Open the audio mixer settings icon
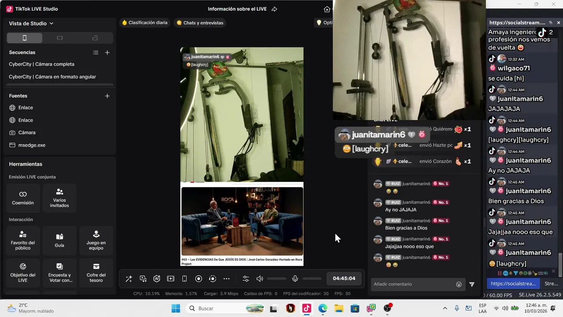The image size is (563, 317). (246, 279)
